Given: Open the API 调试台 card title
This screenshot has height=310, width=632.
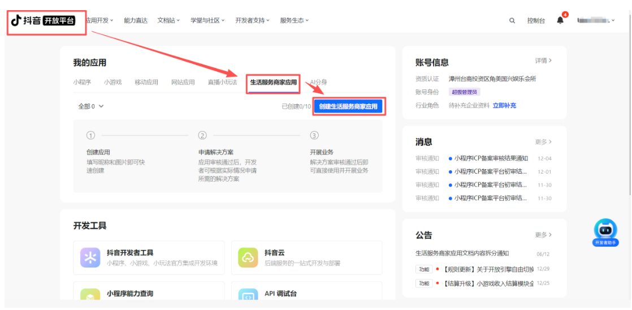Looking at the screenshot, I should (280, 294).
